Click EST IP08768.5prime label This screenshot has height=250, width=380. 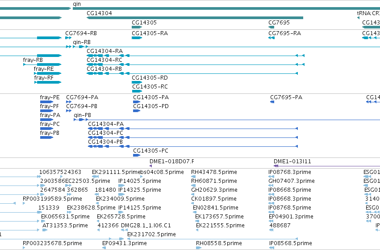pos(290,208)
